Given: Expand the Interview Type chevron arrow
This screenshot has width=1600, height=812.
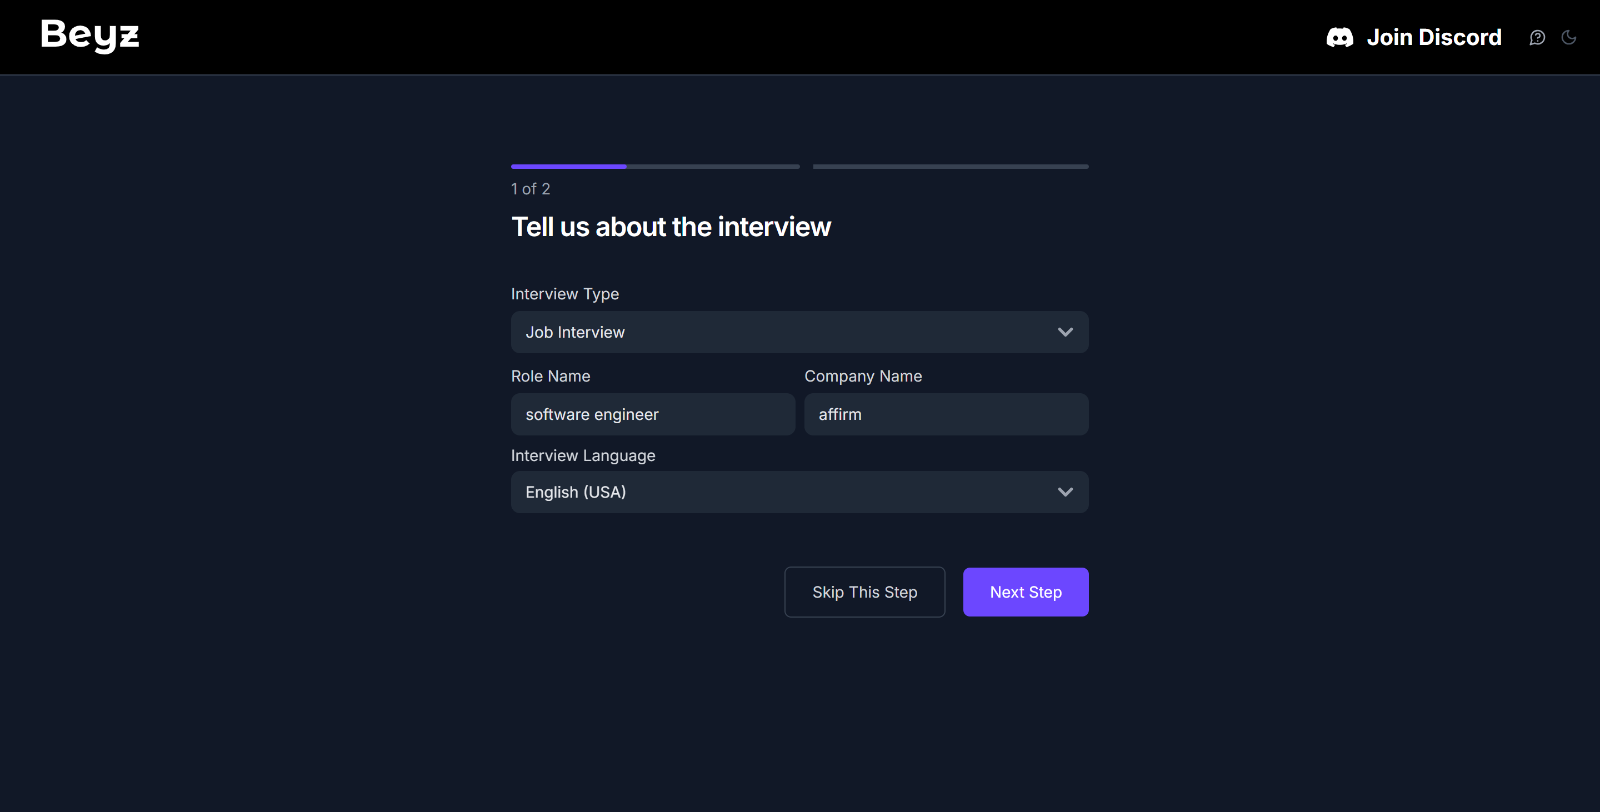Looking at the screenshot, I should 1064,332.
